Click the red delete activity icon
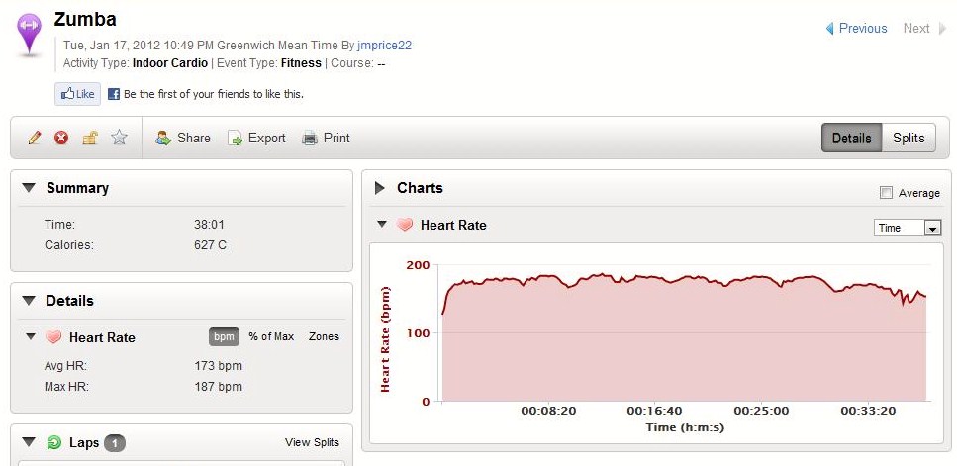The height and width of the screenshot is (466, 957). coord(61,139)
